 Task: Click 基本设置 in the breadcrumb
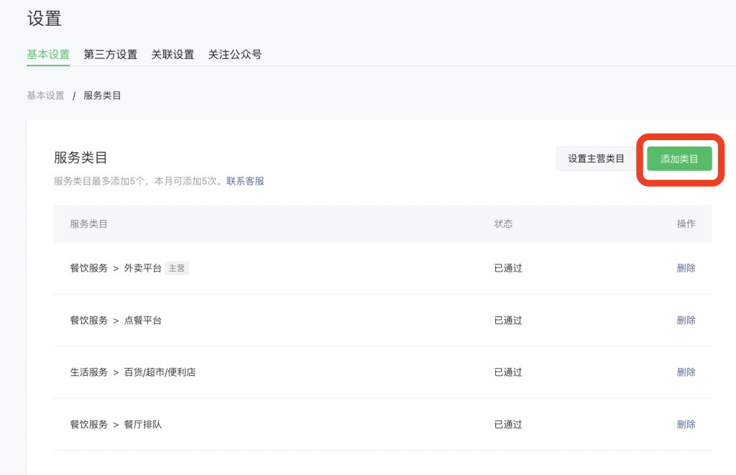(45, 96)
